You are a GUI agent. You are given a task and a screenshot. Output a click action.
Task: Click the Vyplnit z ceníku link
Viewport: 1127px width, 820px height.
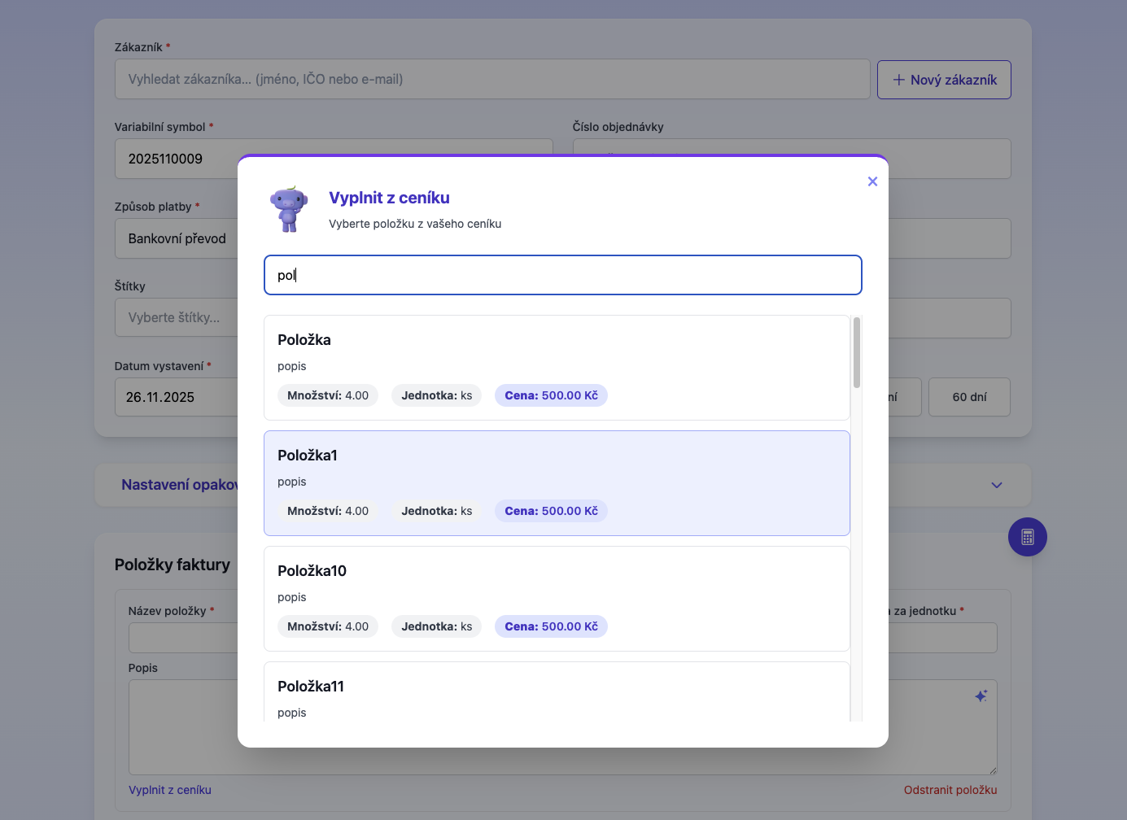point(169,790)
